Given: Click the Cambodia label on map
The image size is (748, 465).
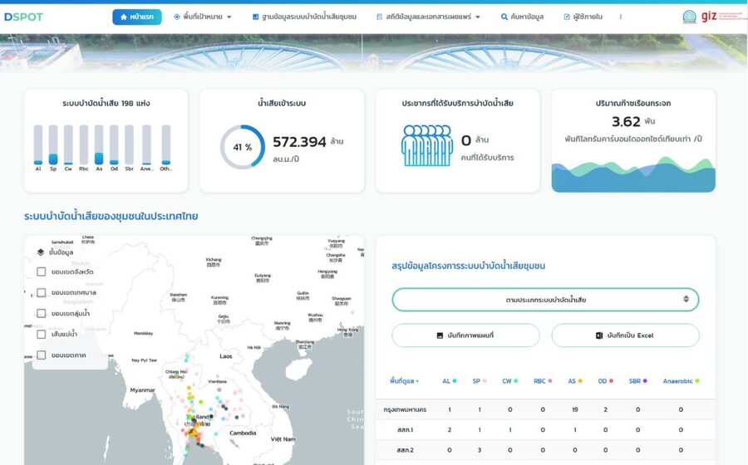Looking at the screenshot, I should click(243, 433).
